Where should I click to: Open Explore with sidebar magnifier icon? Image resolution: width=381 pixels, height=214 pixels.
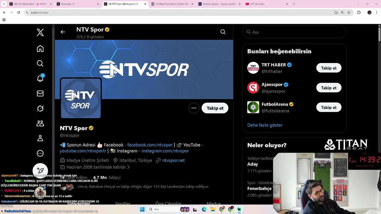click(40, 63)
